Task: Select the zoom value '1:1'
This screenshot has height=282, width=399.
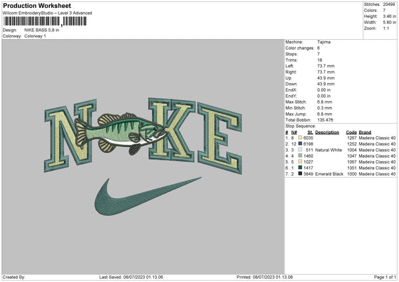Action: 386,29
